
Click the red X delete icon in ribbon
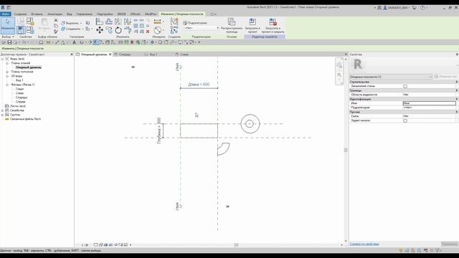[148, 32]
